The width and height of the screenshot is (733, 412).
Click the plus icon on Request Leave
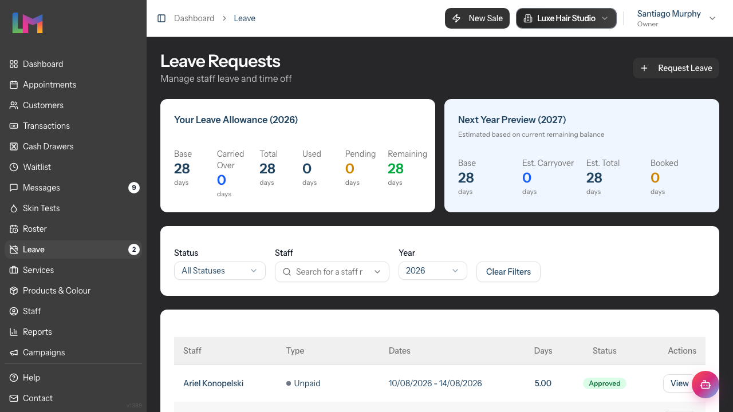[644, 68]
